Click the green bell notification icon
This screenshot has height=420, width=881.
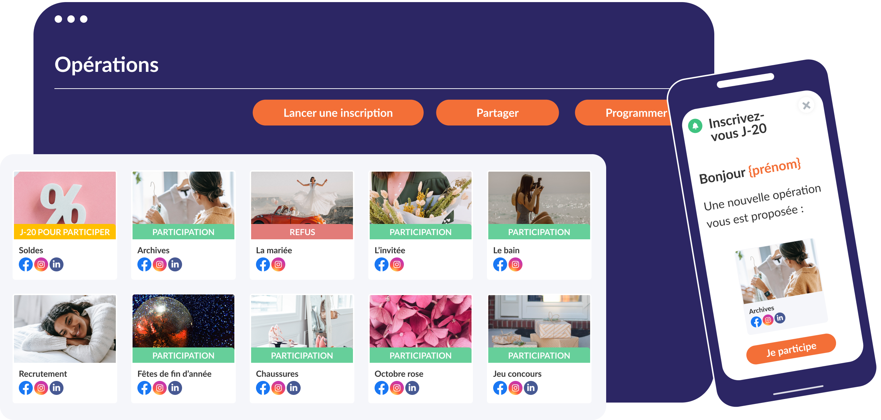click(695, 126)
